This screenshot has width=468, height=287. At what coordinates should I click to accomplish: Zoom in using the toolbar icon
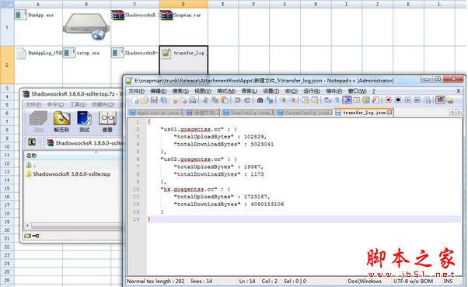tap(283, 100)
